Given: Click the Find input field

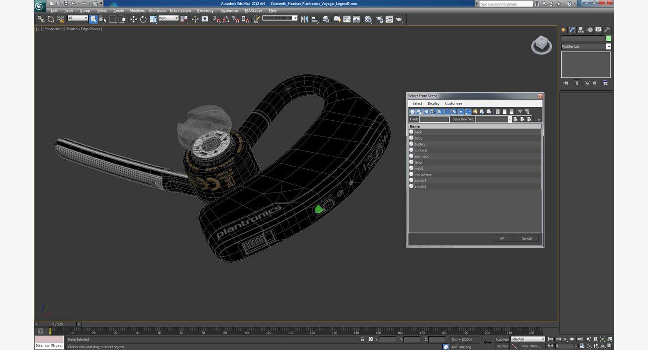Looking at the screenshot, I should (434, 119).
